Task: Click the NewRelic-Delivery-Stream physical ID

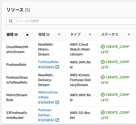Action: tap(46, 80)
